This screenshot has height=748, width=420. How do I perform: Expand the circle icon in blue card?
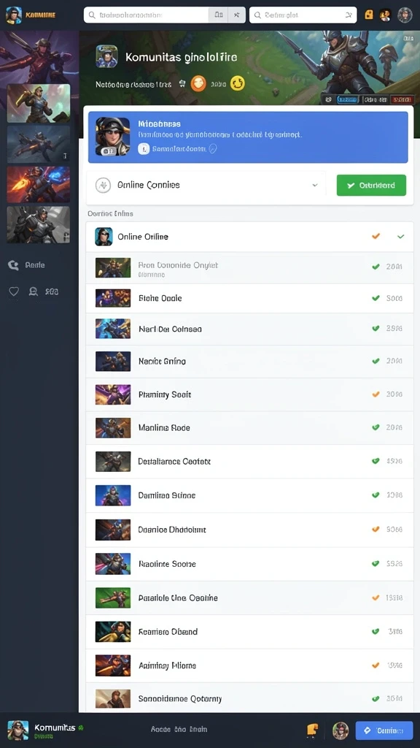[213, 149]
